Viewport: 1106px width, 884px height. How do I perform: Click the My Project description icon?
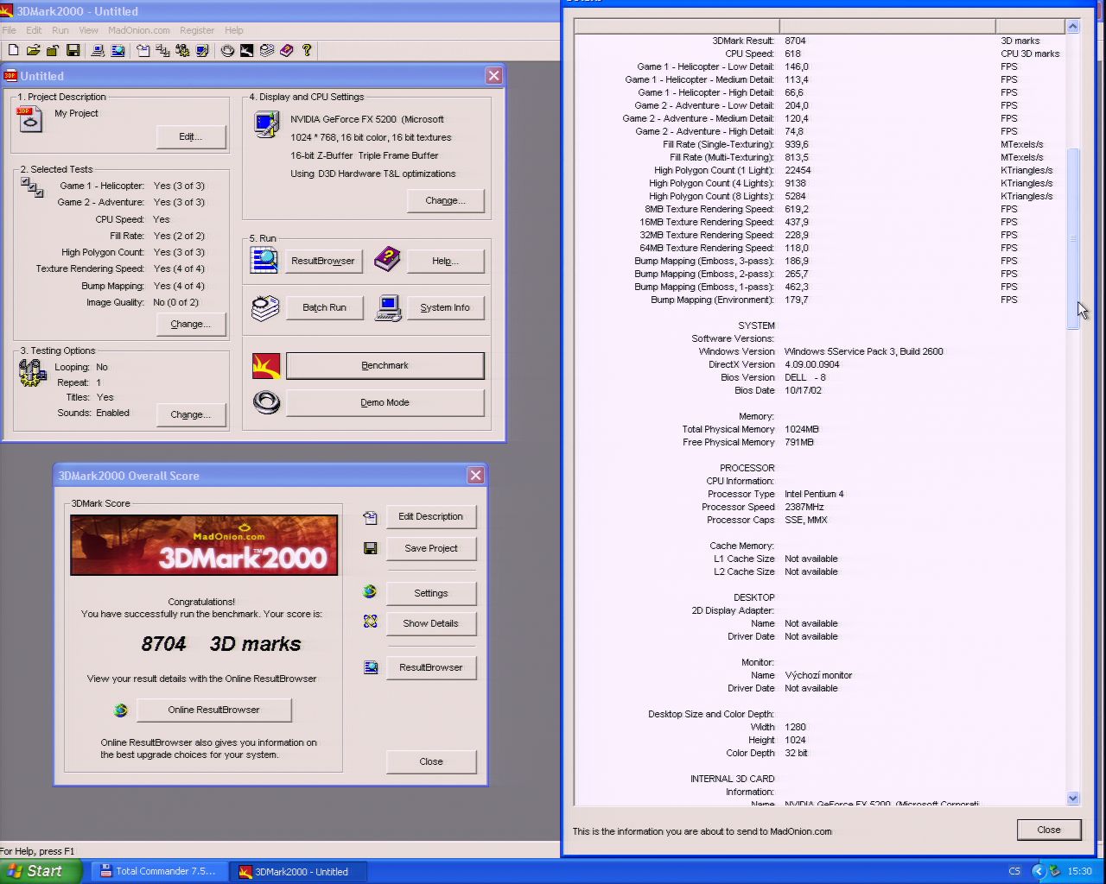click(x=30, y=120)
